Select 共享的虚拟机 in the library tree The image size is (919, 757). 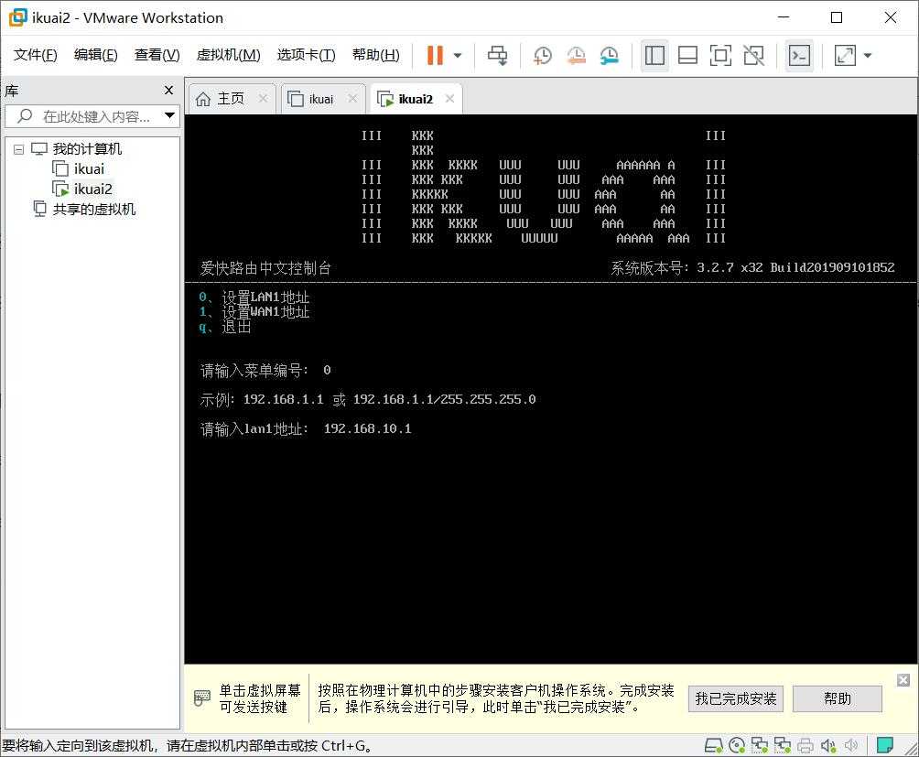tap(93, 210)
